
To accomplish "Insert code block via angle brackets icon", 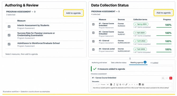I will pos(123,84).
